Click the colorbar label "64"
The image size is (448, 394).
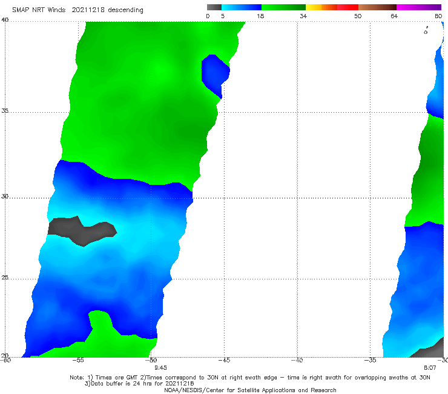(394, 16)
